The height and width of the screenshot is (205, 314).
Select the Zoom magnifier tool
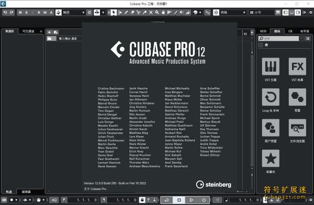click(157, 13)
